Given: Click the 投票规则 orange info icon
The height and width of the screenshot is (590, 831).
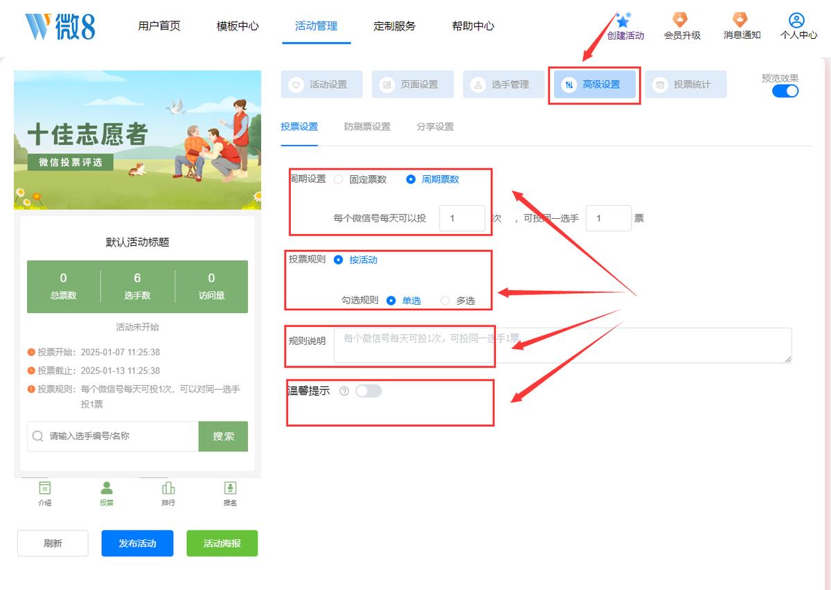Looking at the screenshot, I should pyautogui.click(x=31, y=389).
